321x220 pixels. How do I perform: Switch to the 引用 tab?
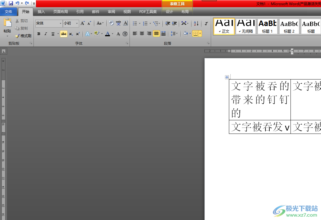pyautogui.click(x=80, y=12)
